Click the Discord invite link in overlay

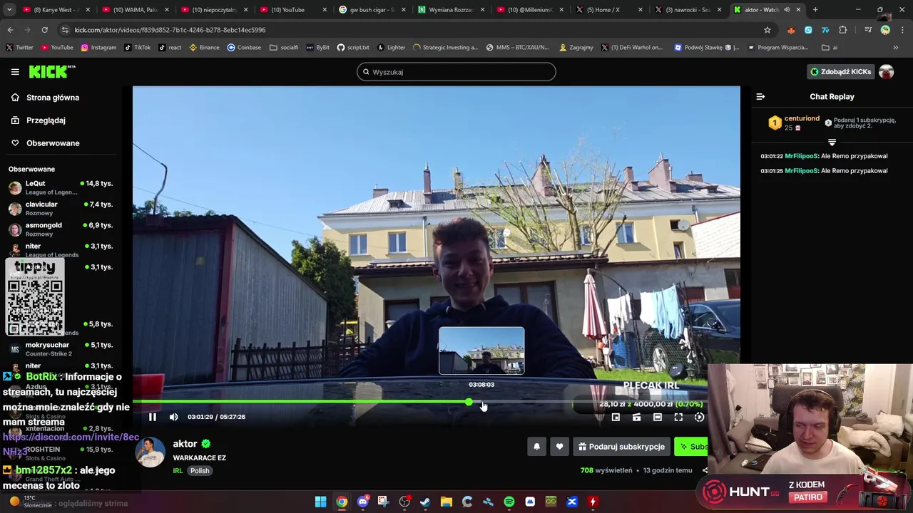tap(70, 444)
